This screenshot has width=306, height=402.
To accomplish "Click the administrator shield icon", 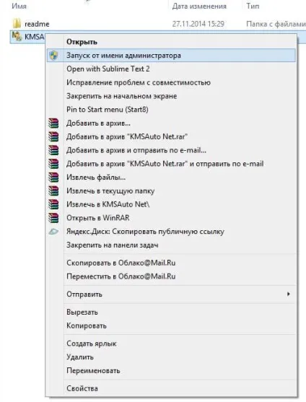I will click(53, 56).
